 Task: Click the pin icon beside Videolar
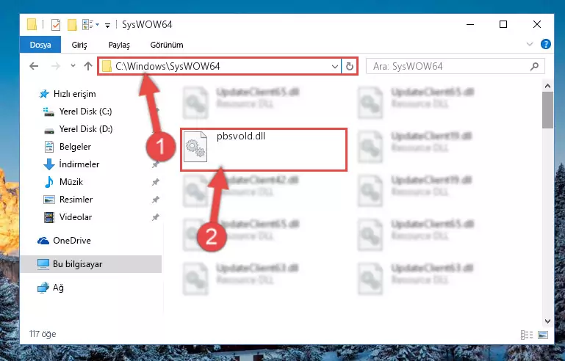coord(155,217)
